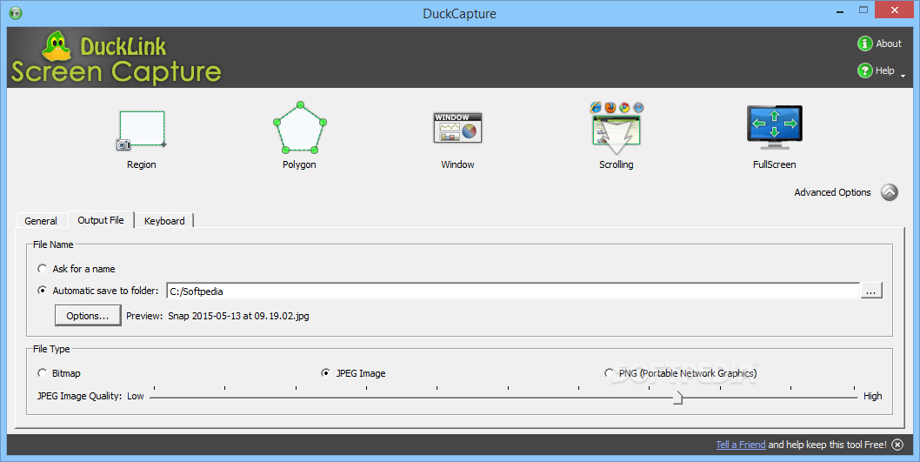Click the About label text
Viewport: 920px width, 462px height.
[x=889, y=44]
